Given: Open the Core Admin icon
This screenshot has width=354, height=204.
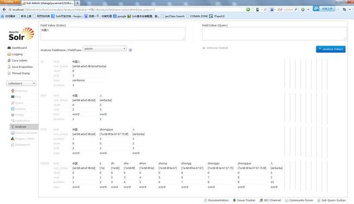Looking at the screenshot, I should coord(9,61).
